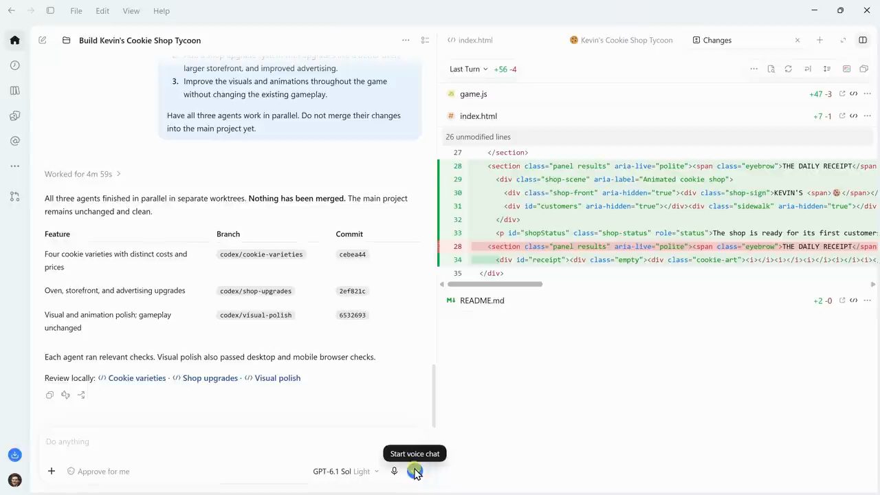The height and width of the screenshot is (495, 880).
Task: Open the Last Turn dropdown
Action: [468, 69]
